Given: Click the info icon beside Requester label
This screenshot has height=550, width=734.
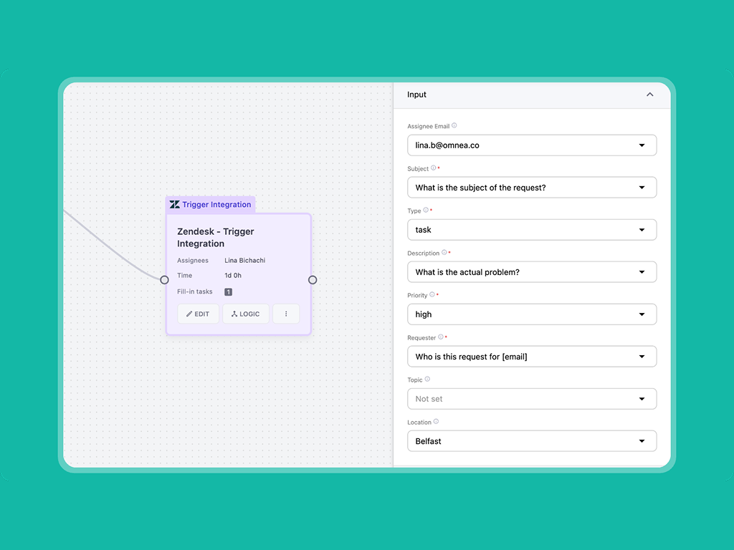Looking at the screenshot, I should tap(440, 337).
